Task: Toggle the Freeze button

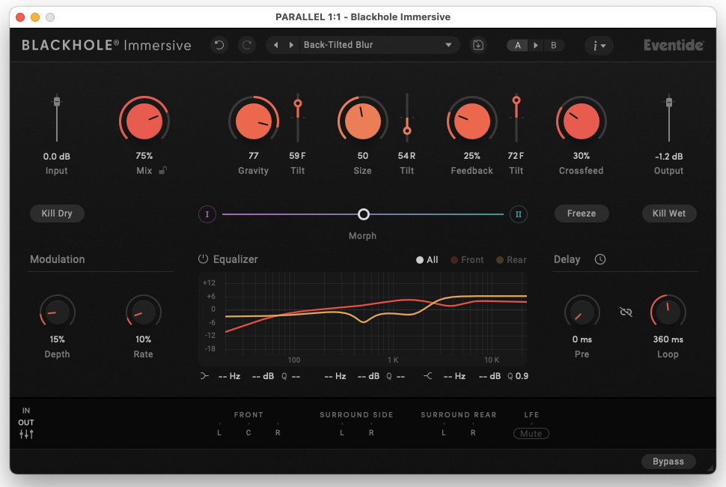Action: (x=582, y=213)
